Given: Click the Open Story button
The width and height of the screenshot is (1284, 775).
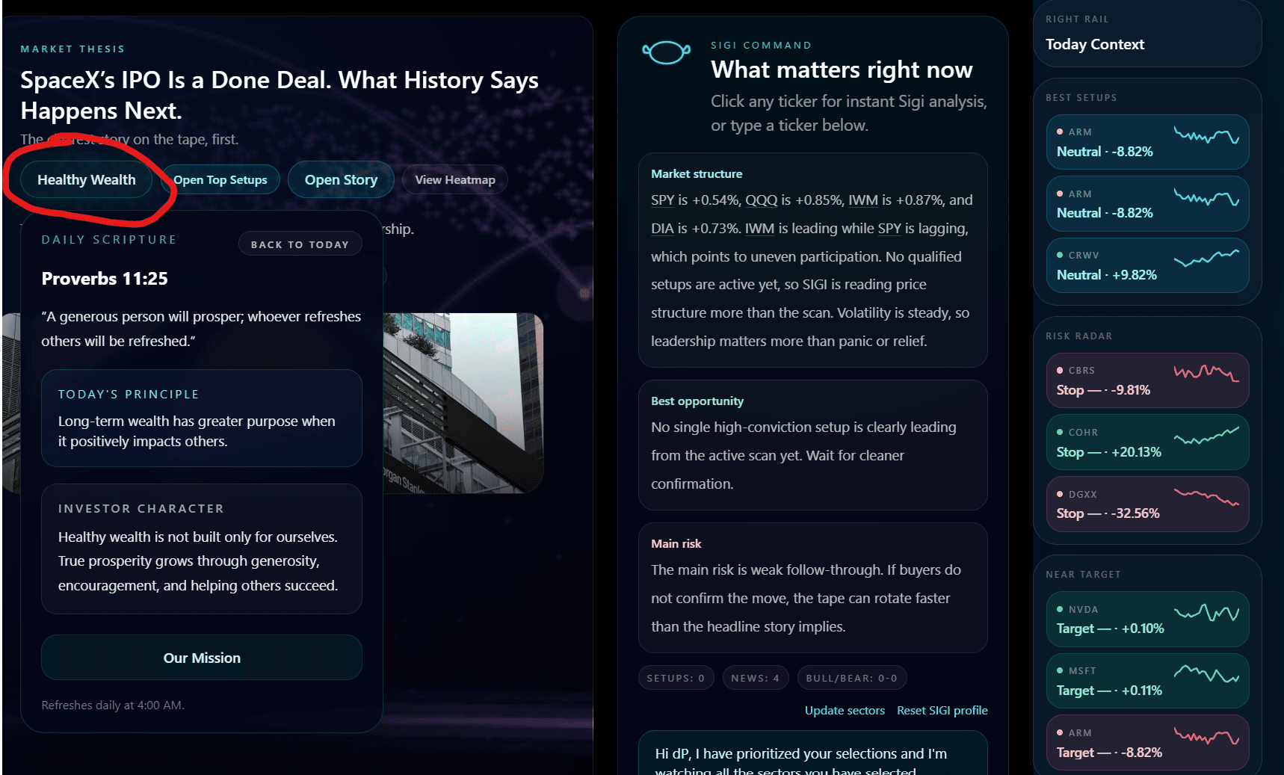Looking at the screenshot, I should point(341,180).
